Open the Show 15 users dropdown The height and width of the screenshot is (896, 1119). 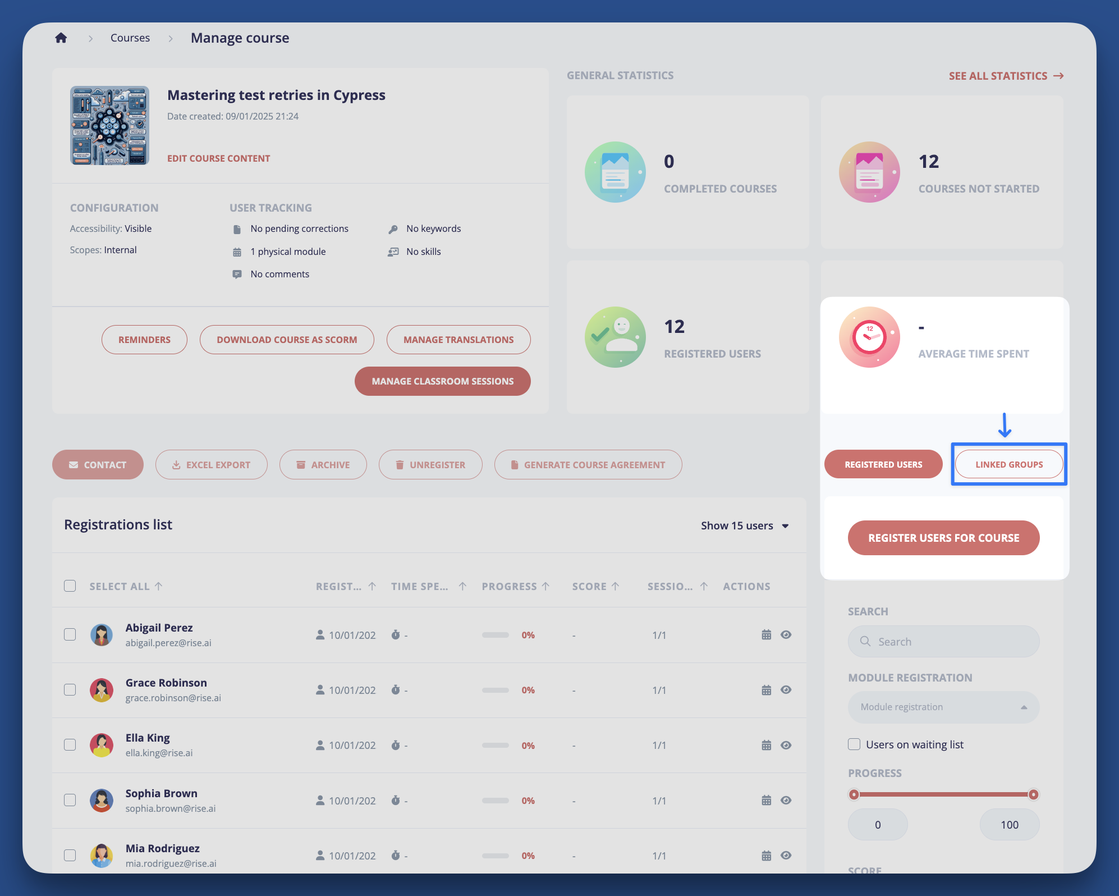click(745, 525)
